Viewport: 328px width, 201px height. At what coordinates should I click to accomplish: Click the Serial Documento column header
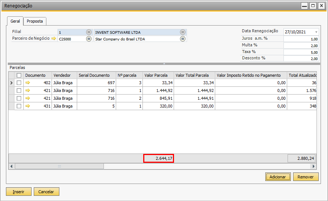96,75
